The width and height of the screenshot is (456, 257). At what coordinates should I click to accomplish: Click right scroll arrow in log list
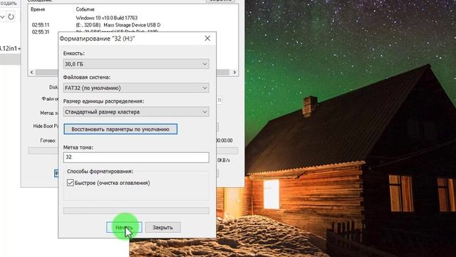click(x=234, y=72)
